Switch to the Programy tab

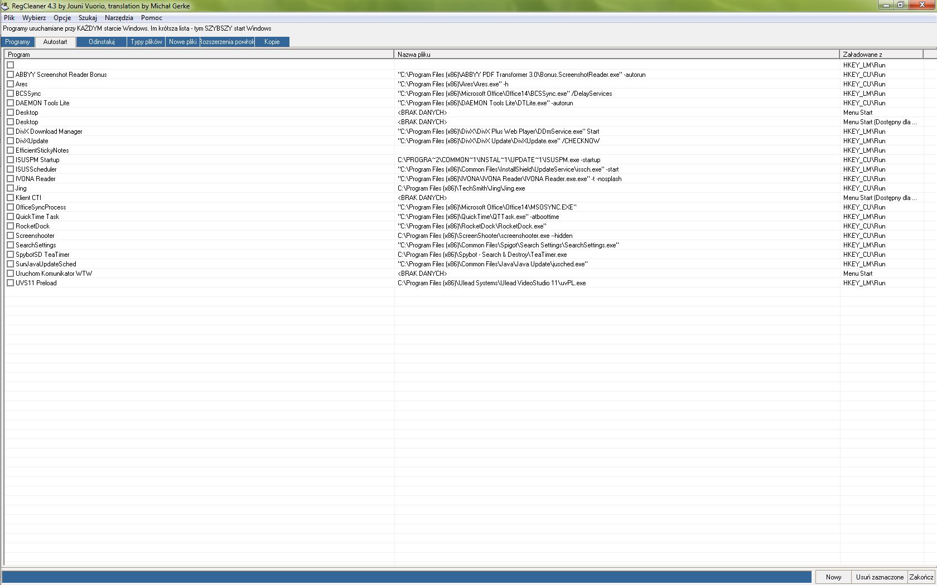17,42
